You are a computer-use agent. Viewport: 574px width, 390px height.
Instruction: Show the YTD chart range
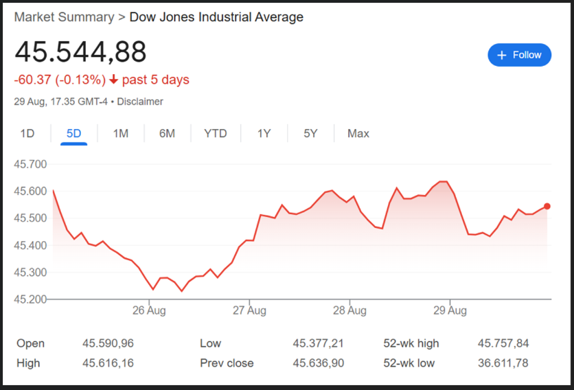[x=216, y=133]
